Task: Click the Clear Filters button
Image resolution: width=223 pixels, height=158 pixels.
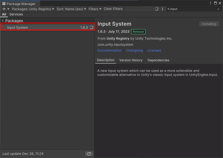Action: (113, 9)
